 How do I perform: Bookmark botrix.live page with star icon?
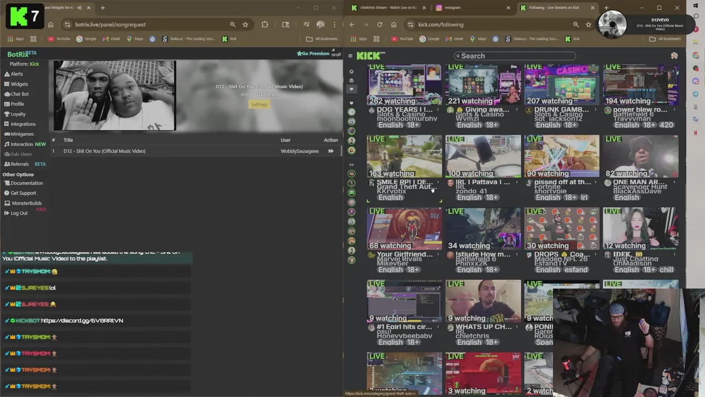(x=245, y=24)
